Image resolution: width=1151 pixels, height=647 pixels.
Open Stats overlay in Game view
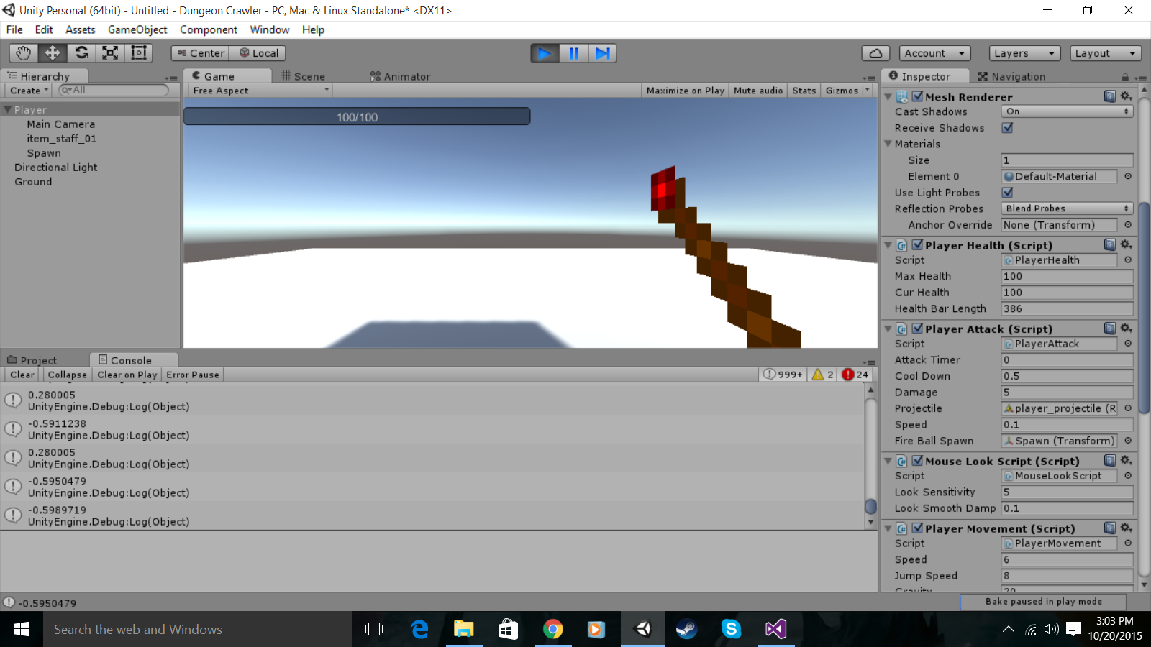coord(804,91)
